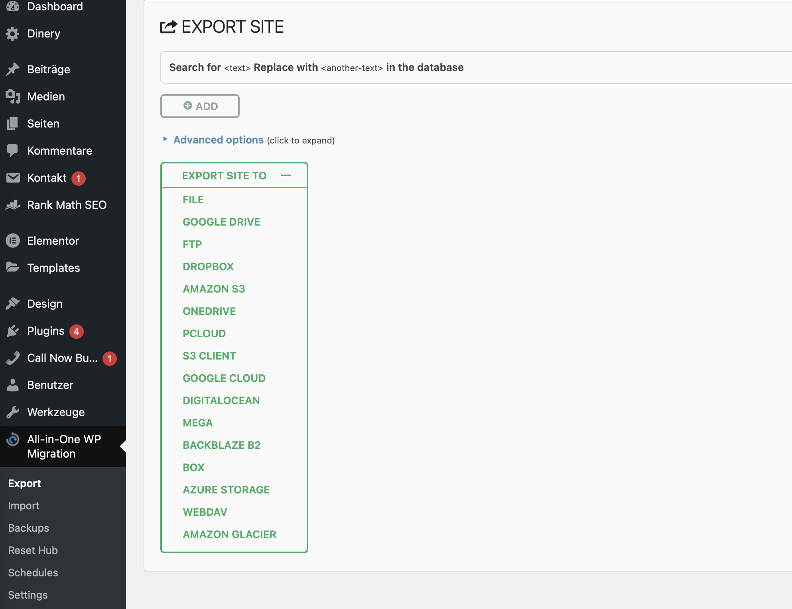Export site to MEGA
Viewport: 792px width, 609px height.
click(198, 423)
